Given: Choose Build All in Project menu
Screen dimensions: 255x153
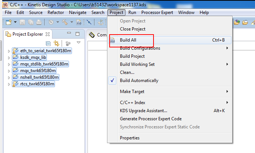Looking at the screenshot, I should point(170,40).
